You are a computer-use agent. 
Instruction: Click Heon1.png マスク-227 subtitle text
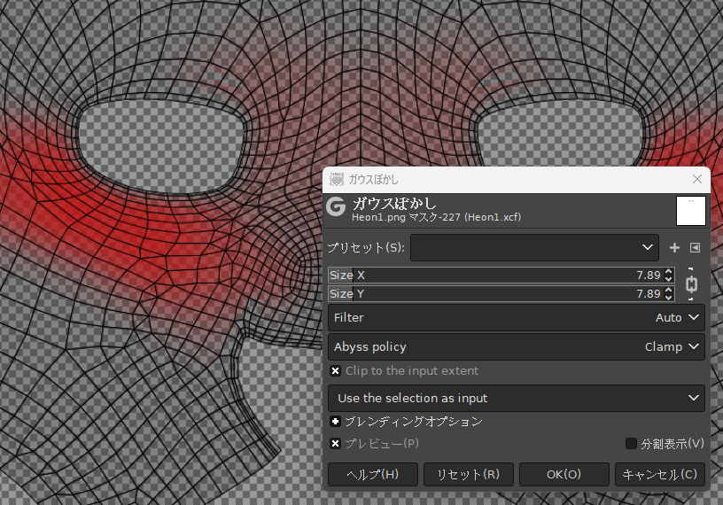(436, 217)
